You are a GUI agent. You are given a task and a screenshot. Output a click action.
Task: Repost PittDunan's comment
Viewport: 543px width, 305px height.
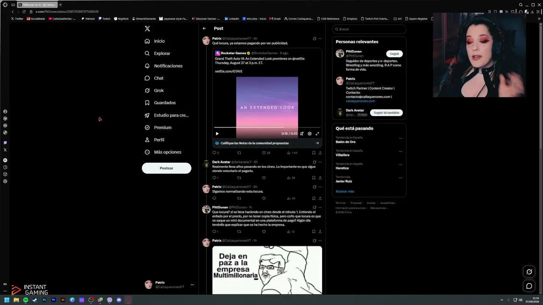pos(239,232)
